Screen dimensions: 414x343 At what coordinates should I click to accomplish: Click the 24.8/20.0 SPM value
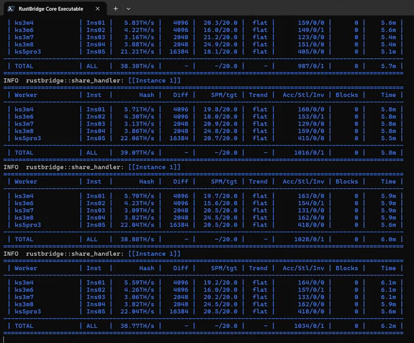pyautogui.click(x=220, y=131)
